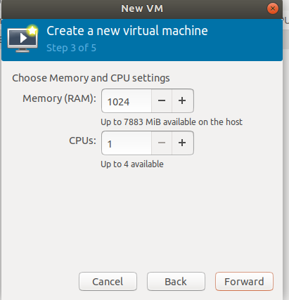Click the 'Up to 4 available' hint

(x=132, y=164)
